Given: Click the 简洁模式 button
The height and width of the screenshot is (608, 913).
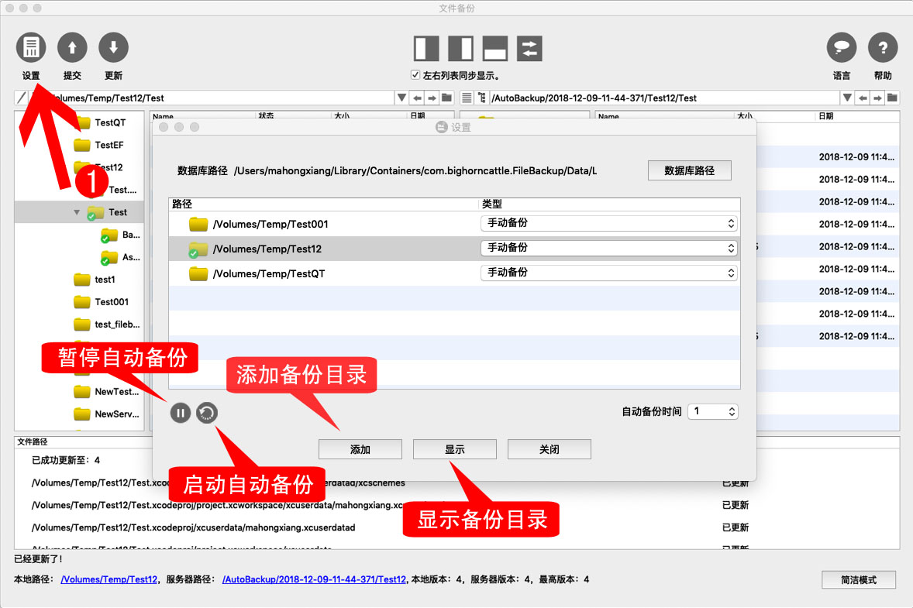Looking at the screenshot, I should 859,579.
